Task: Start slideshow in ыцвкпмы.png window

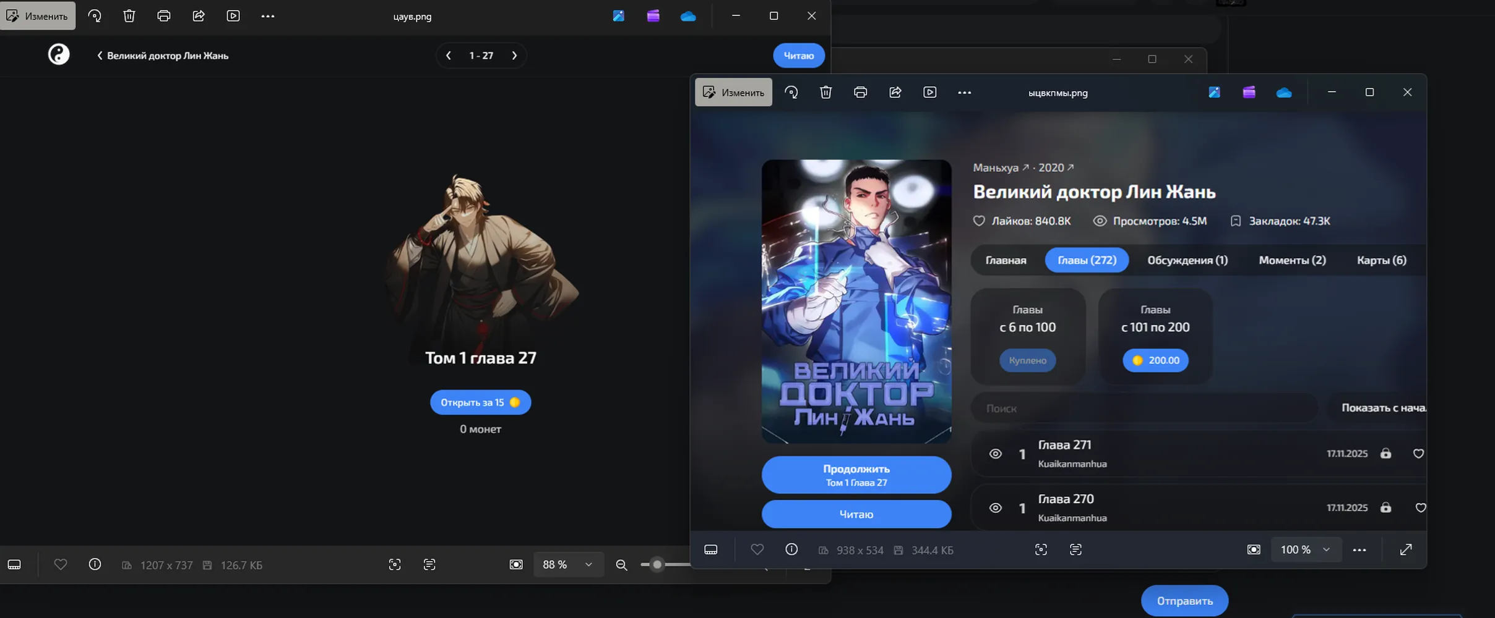Action: pos(929,93)
